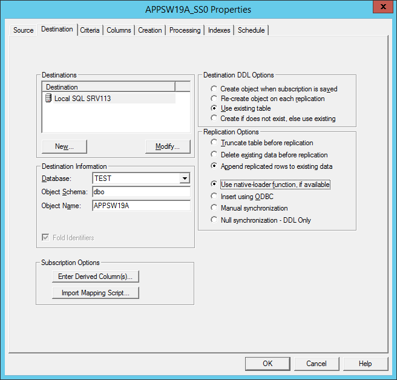Click the database icon beside Local SQL SRV113
Viewport: 397px width, 380px height.
click(x=48, y=98)
